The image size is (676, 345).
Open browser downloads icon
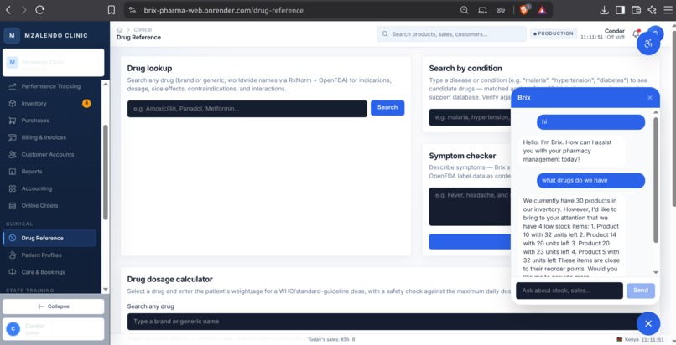pos(604,10)
